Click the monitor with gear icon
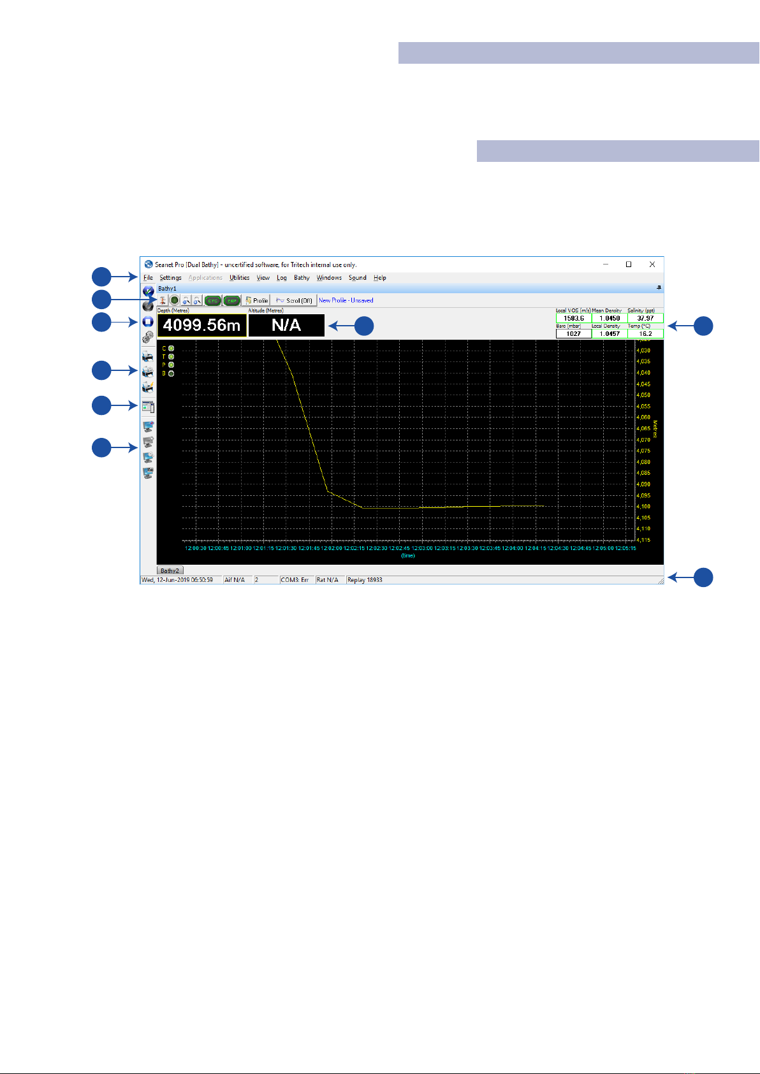Screen dimensions: 760x1074 pyautogui.click(x=148, y=458)
